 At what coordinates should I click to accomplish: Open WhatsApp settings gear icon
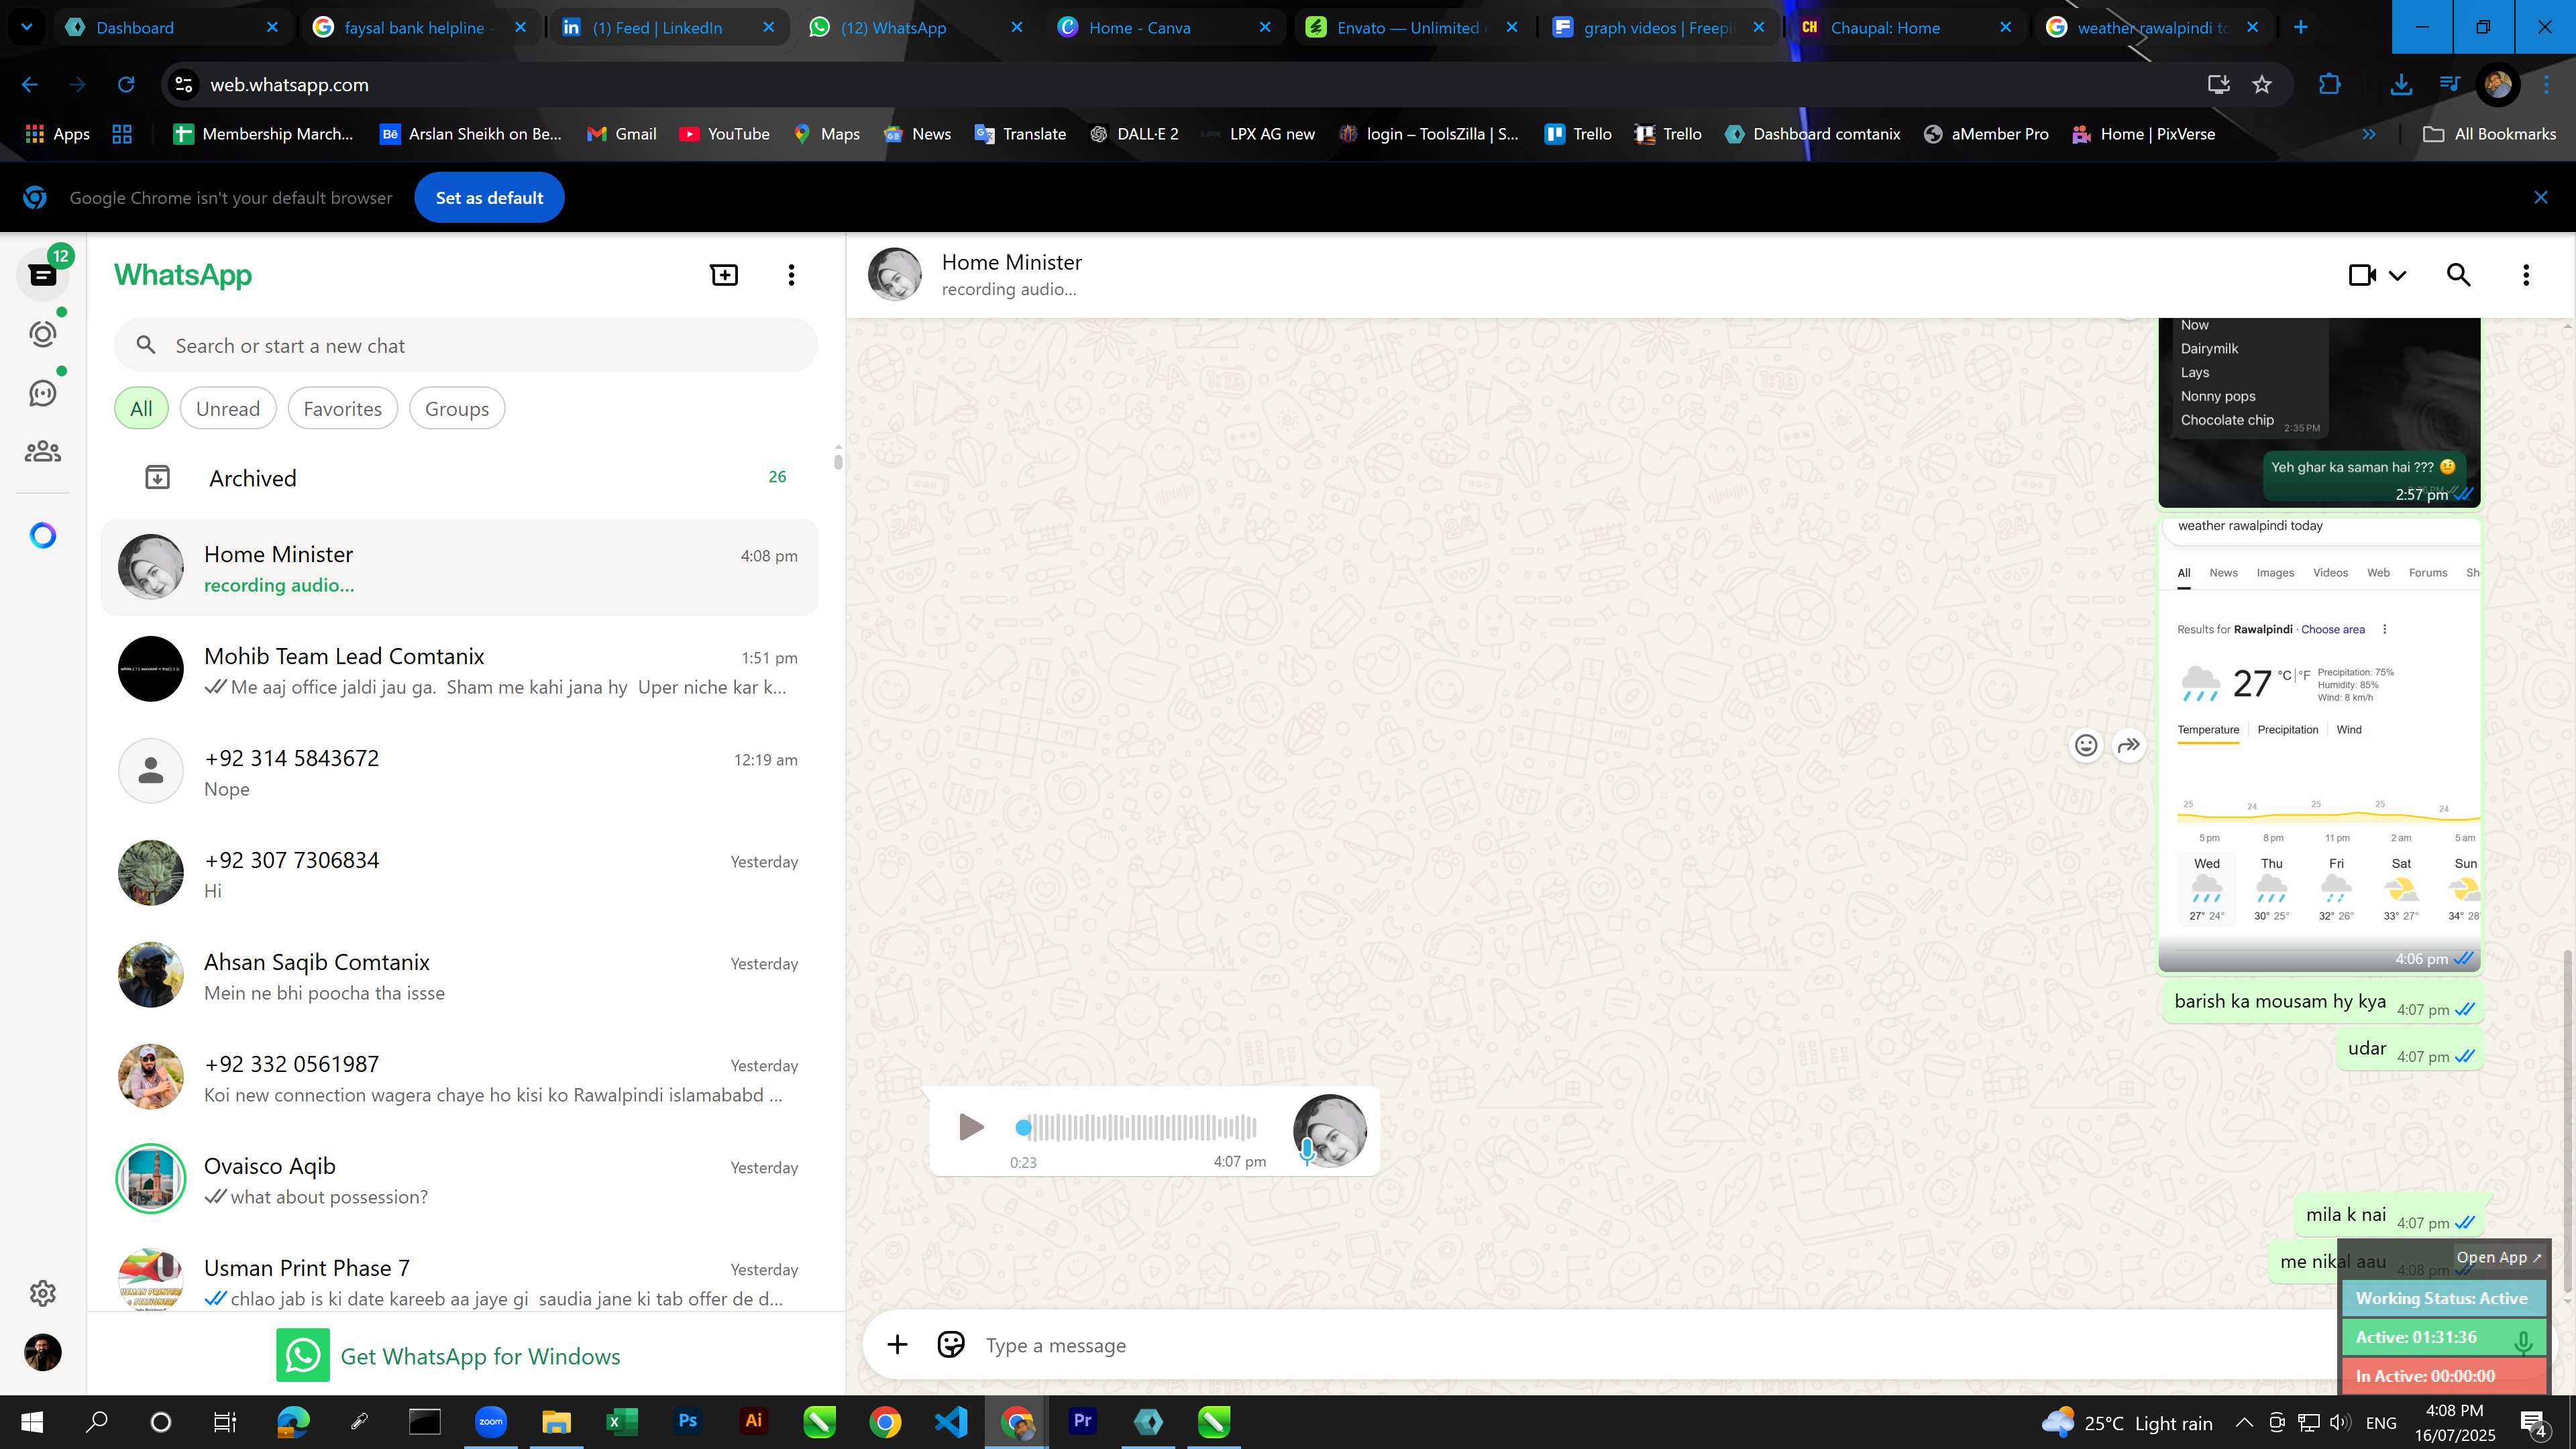[x=42, y=1293]
